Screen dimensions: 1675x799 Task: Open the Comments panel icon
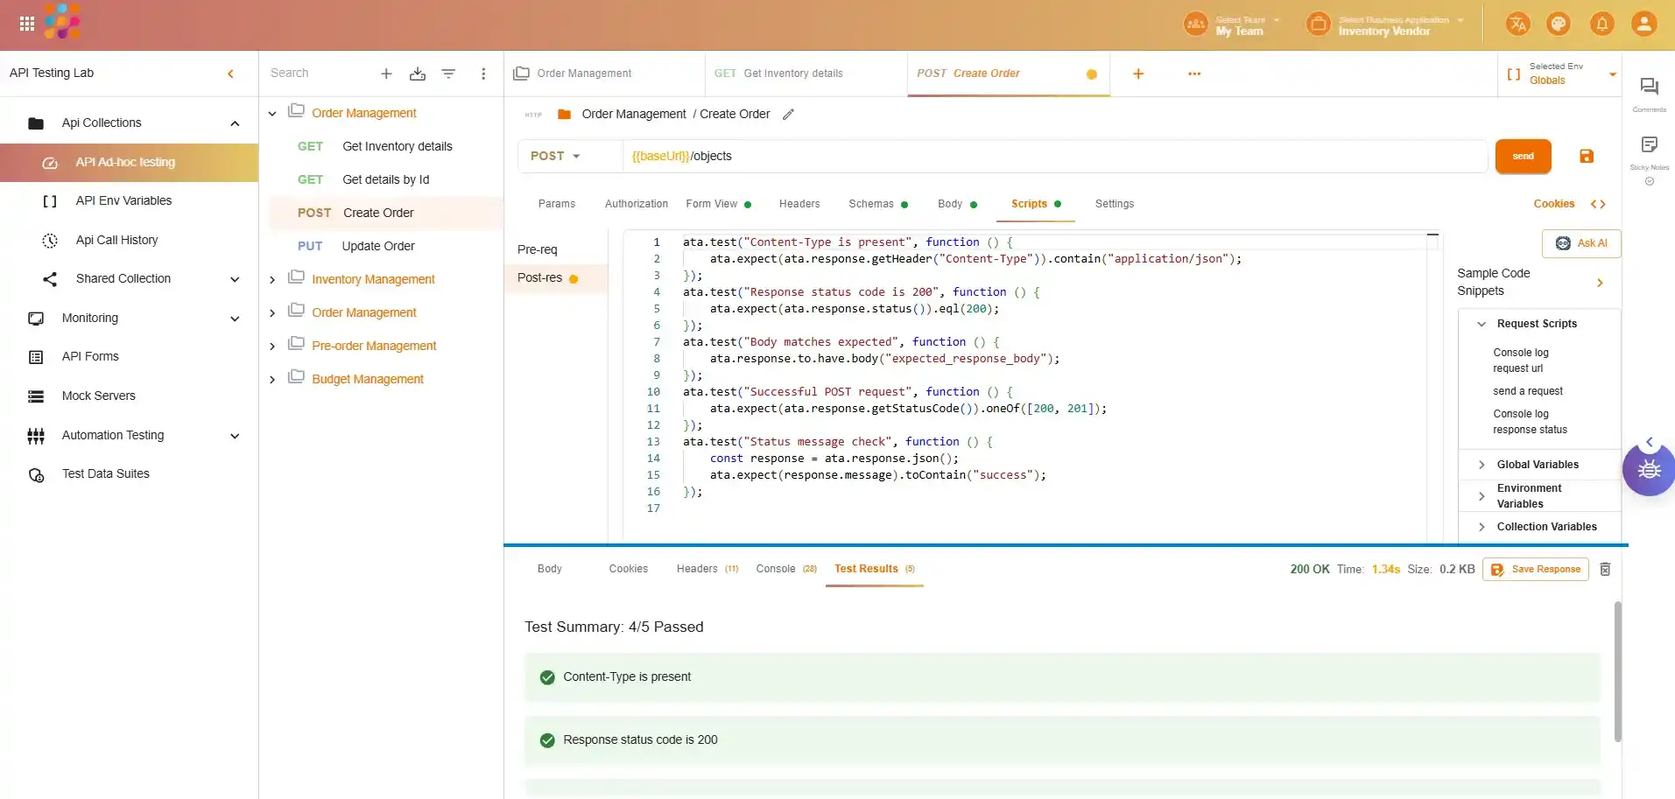point(1649,88)
